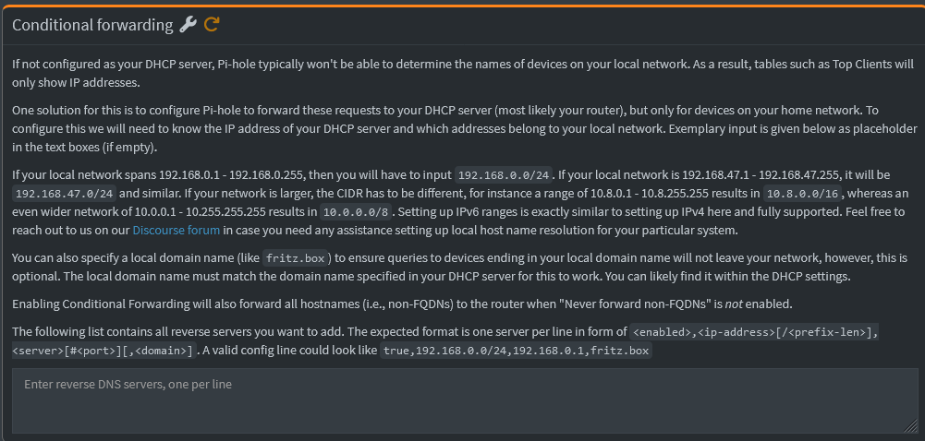The width and height of the screenshot is (925, 441).
Task: Click the wrench icon beside Conditional forwarding
Action: pyautogui.click(x=188, y=25)
